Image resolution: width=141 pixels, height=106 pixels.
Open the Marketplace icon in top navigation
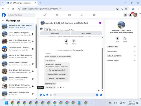click(x=82, y=15)
